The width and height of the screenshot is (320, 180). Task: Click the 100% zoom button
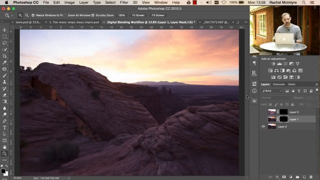(x=121, y=15)
